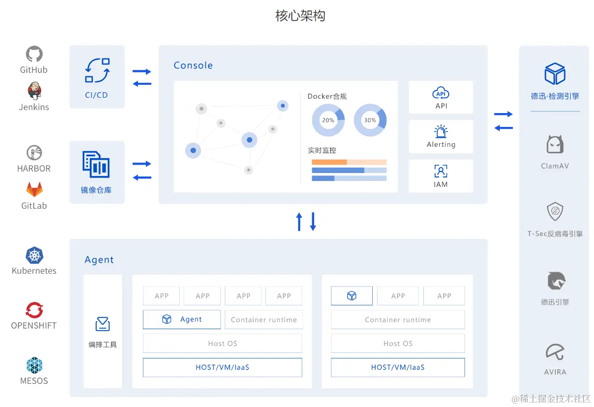Click the AVIRA umbrella icon
Viewport: 594px width, 407px height.
pyautogui.click(x=555, y=351)
